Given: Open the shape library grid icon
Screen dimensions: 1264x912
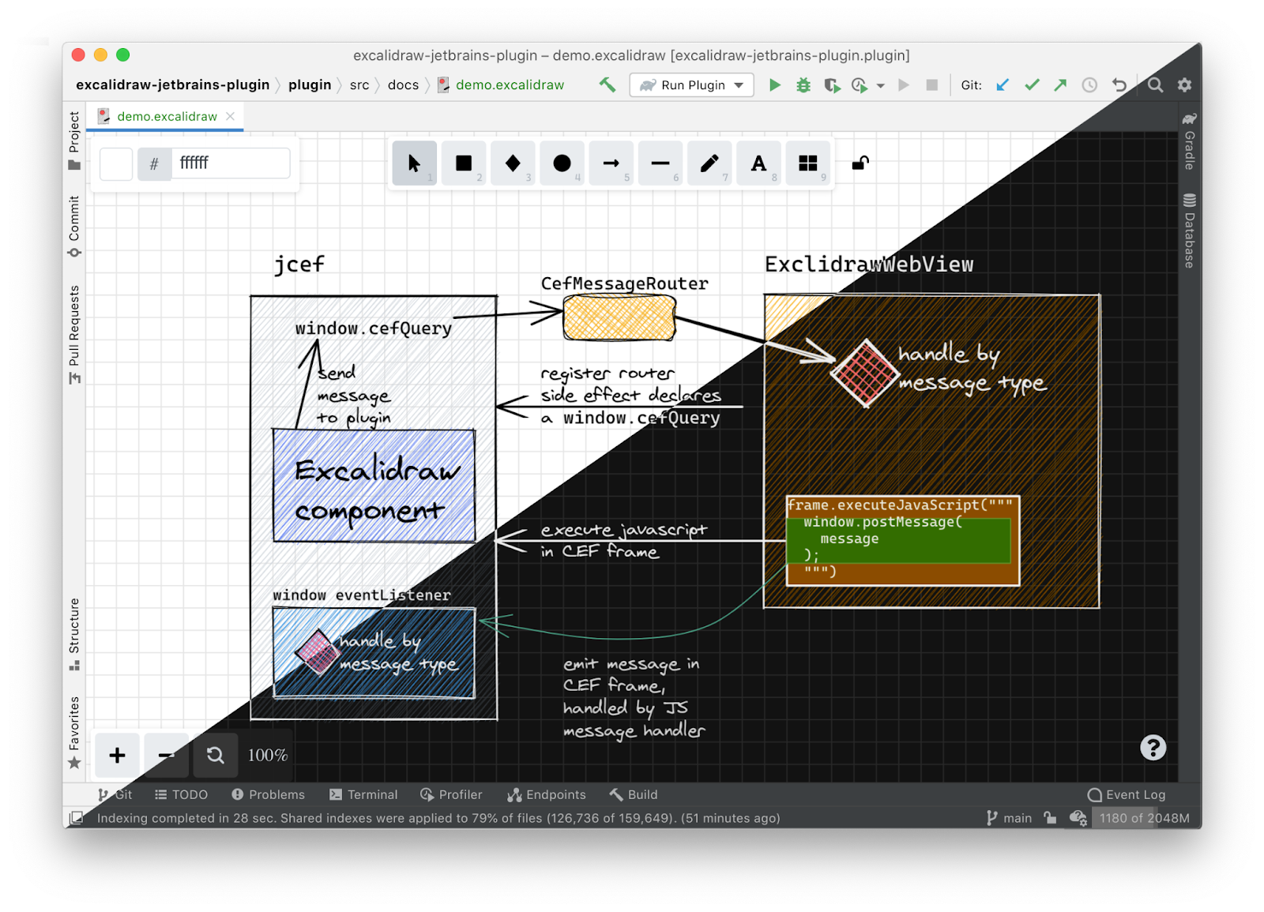Looking at the screenshot, I should pyautogui.click(x=807, y=163).
